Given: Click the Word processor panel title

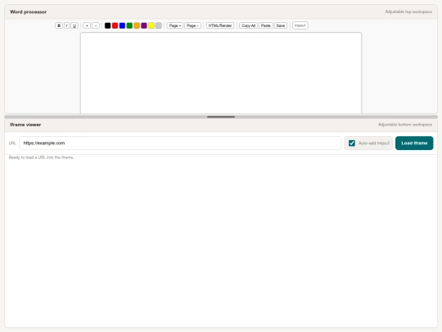Looking at the screenshot, I should [28, 11].
